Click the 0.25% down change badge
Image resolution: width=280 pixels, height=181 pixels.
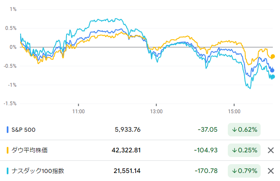tap(244, 150)
